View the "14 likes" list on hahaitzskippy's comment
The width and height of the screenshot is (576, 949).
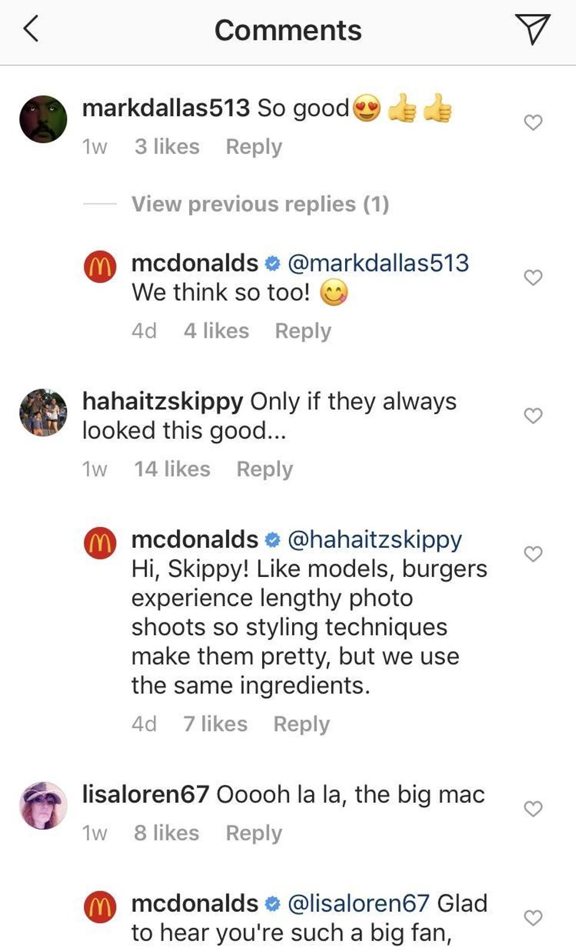pyautogui.click(x=172, y=469)
